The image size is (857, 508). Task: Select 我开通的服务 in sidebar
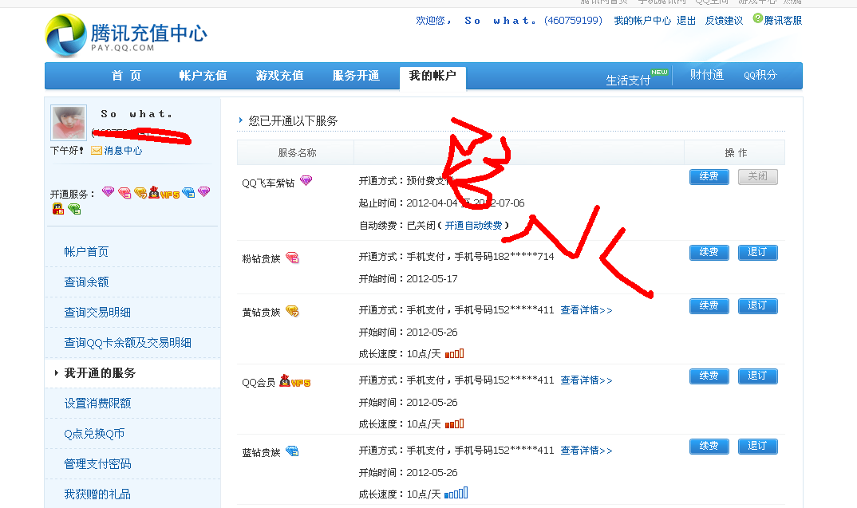point(100,373)
